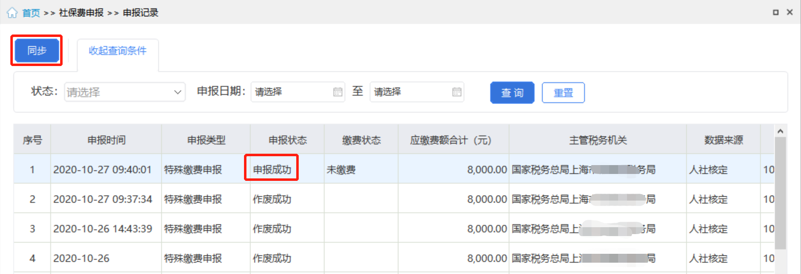The width and height of the screenshot is (801, 274).
Task: Click the 申报时间 column header
Action: pyautogui.click(x=106, y=140)
